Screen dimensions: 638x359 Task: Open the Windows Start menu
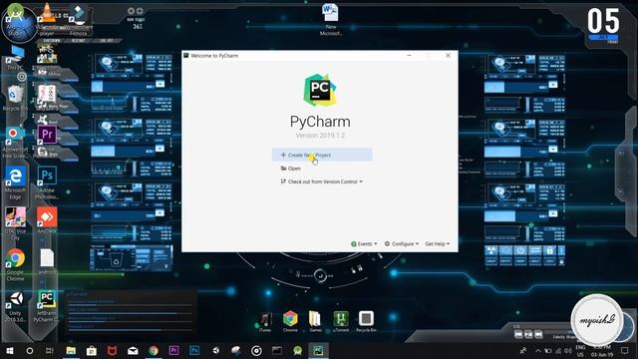(9, 350)
